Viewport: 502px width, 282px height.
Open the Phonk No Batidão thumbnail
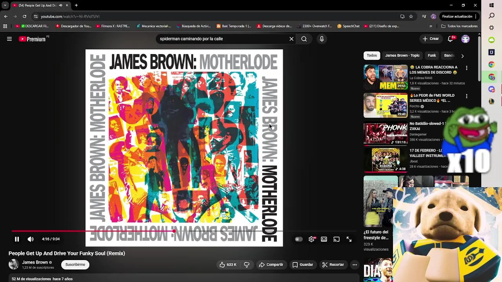[386, 133]
